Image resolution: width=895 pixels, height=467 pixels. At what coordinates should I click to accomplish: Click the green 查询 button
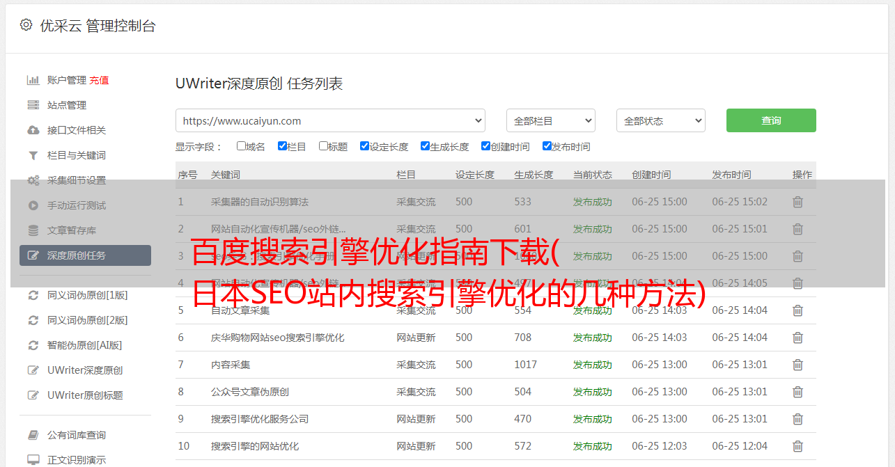[x=771, y=120]
